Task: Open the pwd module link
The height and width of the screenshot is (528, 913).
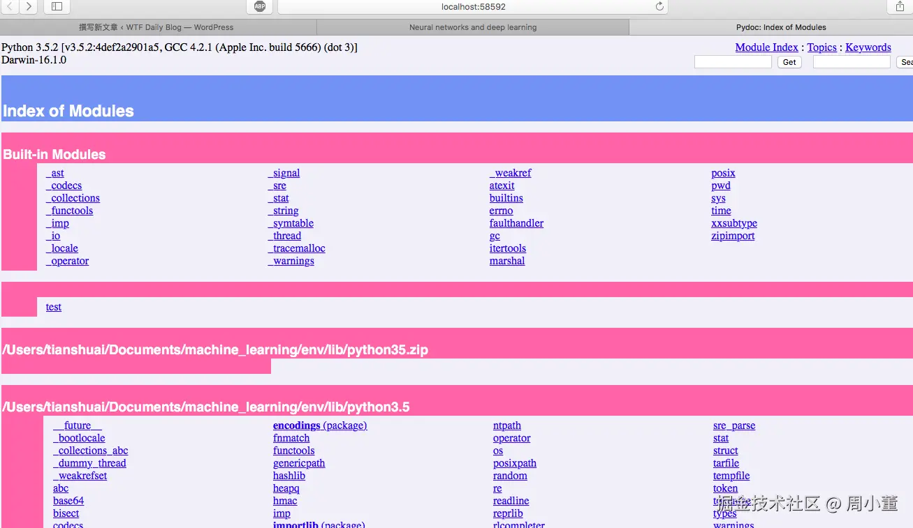Action: [721, 186]
